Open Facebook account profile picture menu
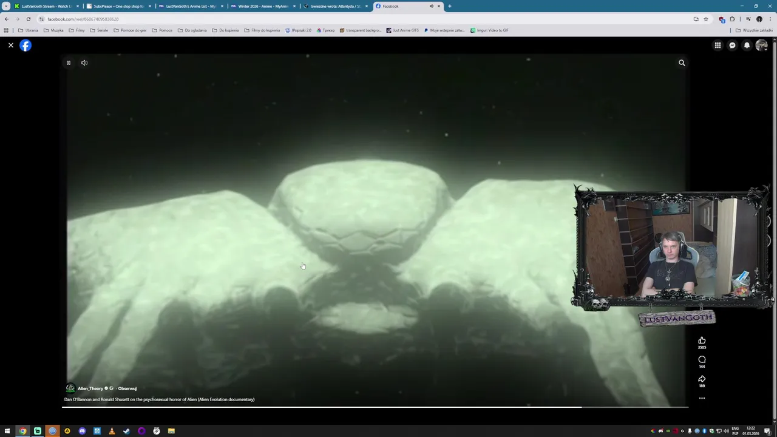Image resolution: width=777 pixels, height=437 pixels. [x=761, y=46]
